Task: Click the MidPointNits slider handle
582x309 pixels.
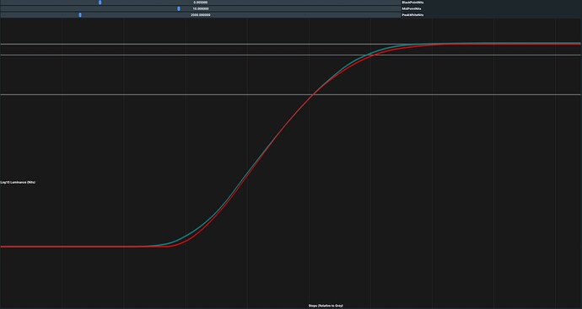Action: [x=179, y=8]
